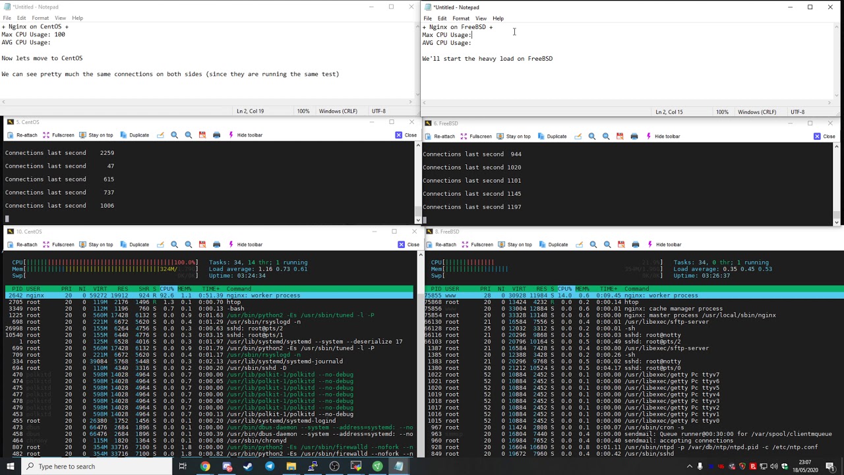844x475 pixels.
Task: Open Telegram from the taskbar
Action: [270, 466]
